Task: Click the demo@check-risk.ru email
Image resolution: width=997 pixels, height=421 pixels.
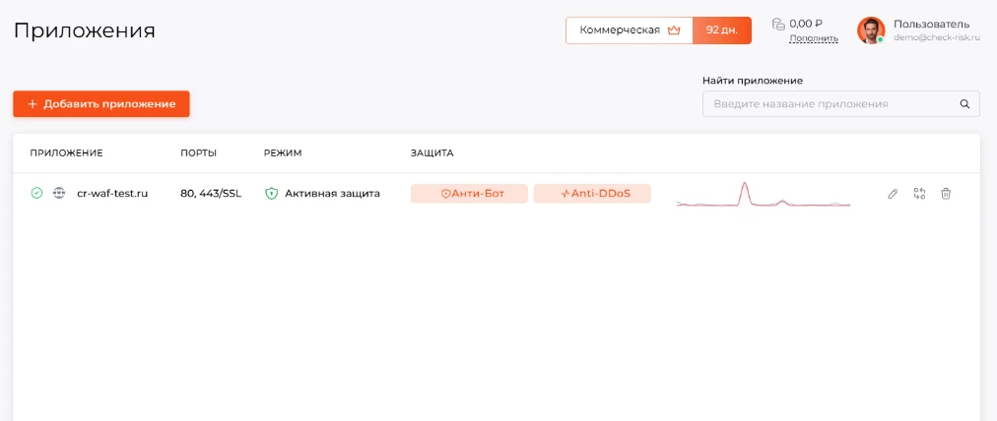Action: pyautogui.click(x=937, y=38)
